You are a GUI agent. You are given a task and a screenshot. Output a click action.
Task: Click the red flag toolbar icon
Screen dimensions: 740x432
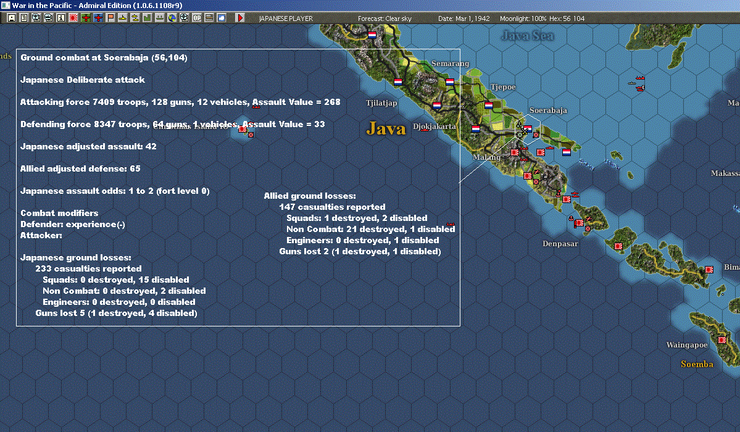coord(110,18)
